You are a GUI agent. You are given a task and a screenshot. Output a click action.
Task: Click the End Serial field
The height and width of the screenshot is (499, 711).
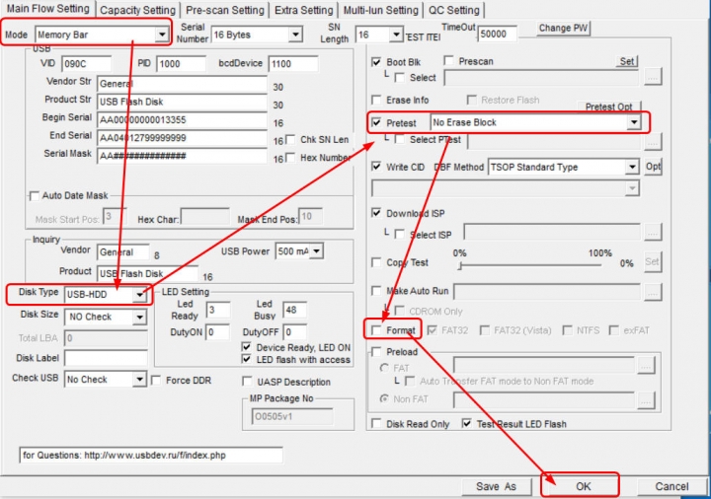pos(182,138)
